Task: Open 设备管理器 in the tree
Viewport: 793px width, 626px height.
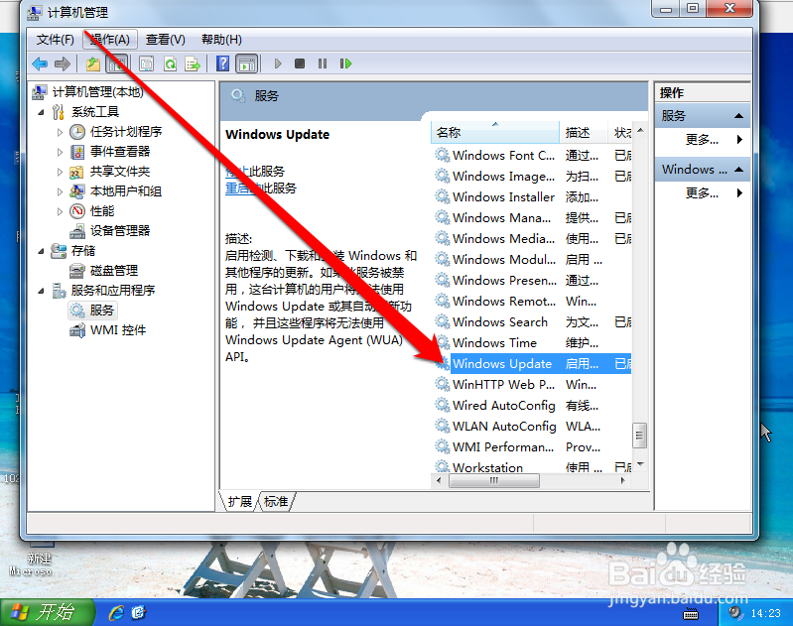Action: 120,231
